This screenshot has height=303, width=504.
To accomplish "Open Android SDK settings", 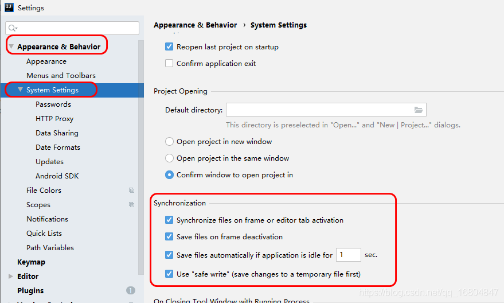I will 57,176.
